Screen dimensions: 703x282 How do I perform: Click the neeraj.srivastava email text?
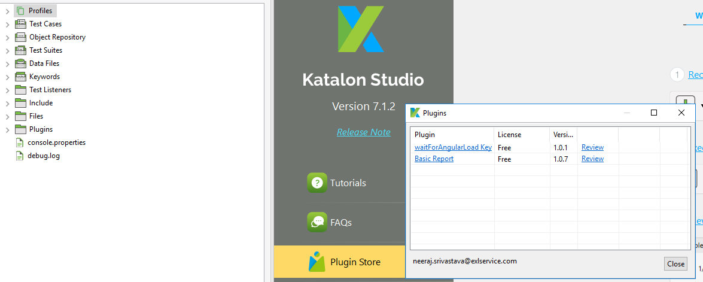464,260
